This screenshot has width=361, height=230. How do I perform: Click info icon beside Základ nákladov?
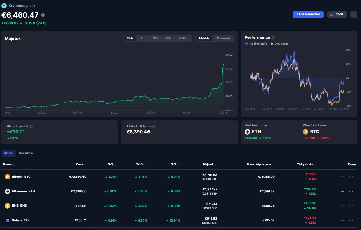154,127
